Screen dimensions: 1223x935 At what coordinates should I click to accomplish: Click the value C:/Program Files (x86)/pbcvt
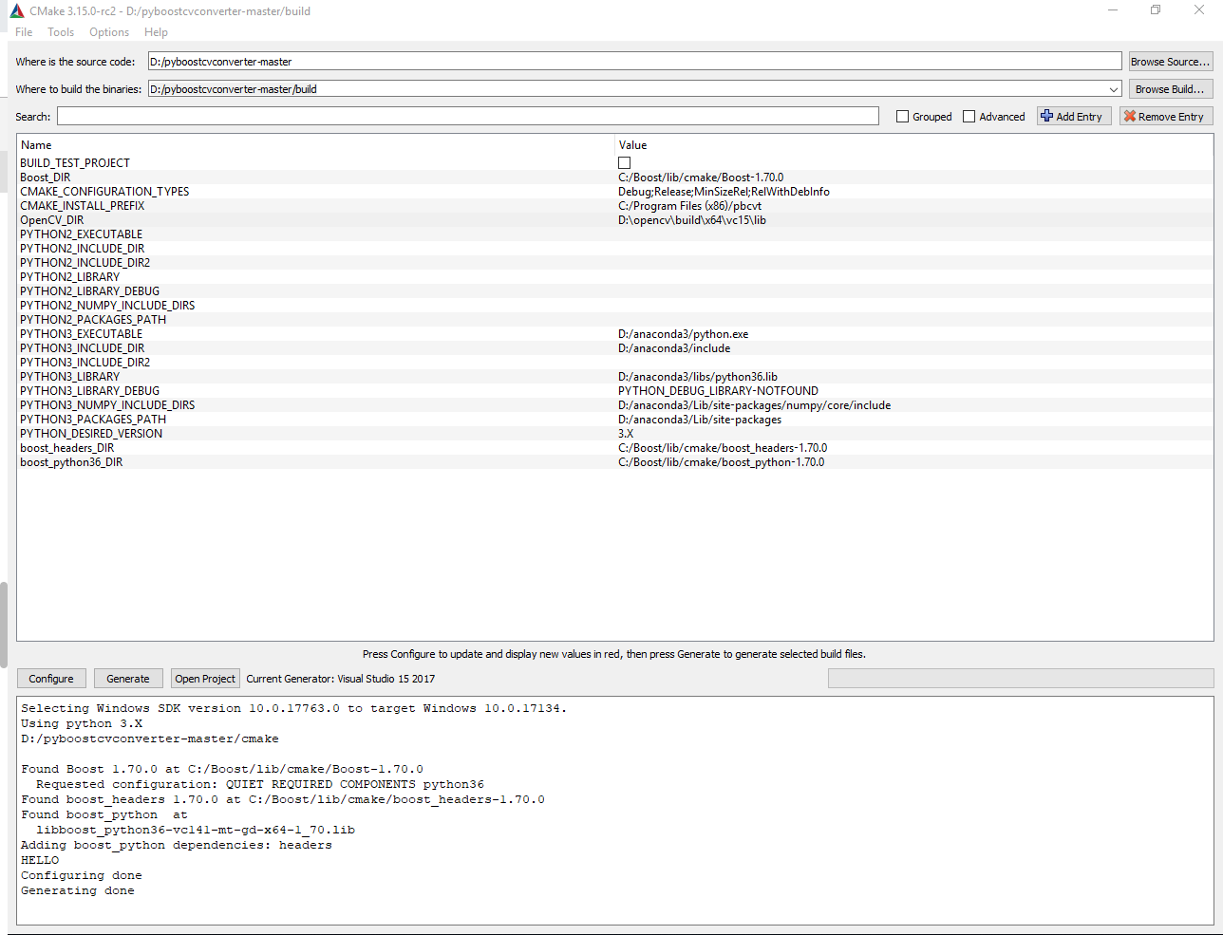(689, 206)
